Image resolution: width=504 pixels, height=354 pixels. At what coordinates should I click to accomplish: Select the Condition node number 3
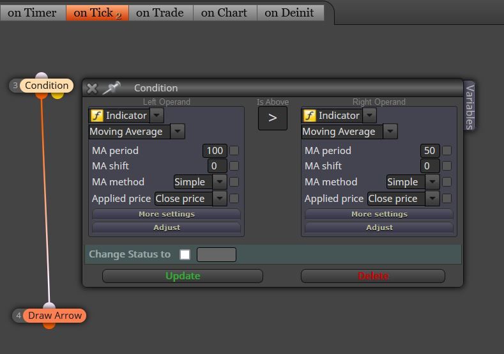click(47, 86)
